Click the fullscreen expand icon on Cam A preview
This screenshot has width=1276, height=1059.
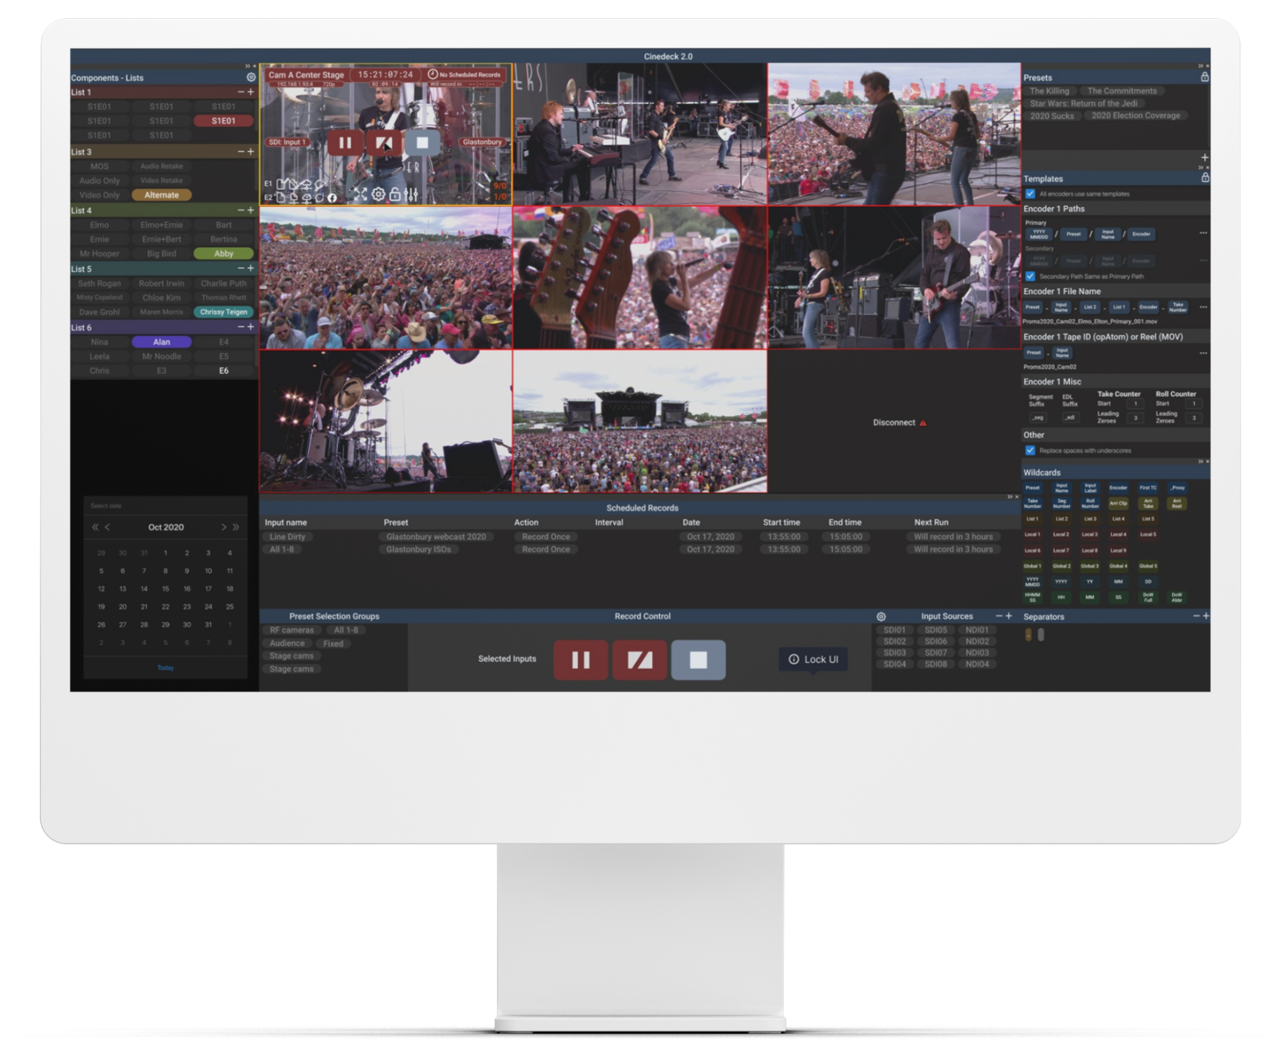[360, 194]
